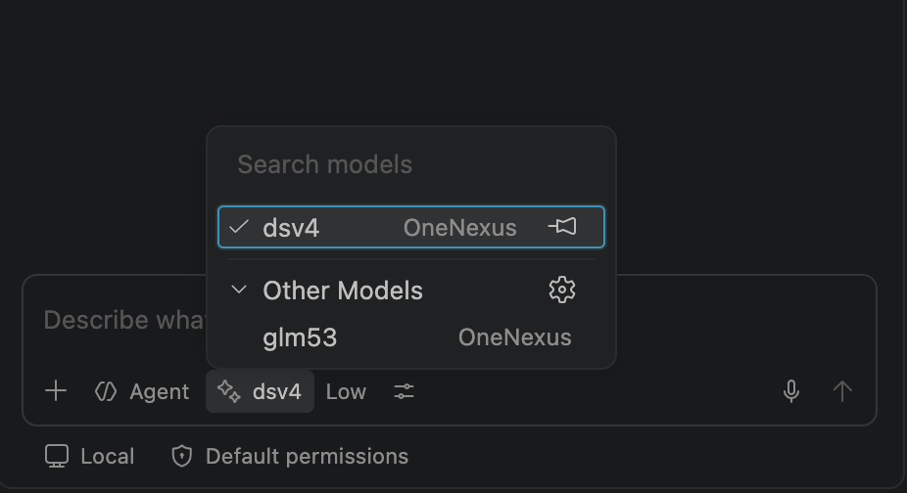The image size is (907, 493).
Task: Click the checkmark next to dsv4
Action: point(238,227)
